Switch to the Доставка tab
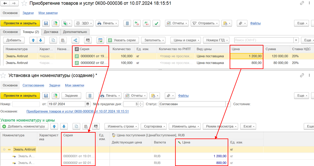The height and width of the screenshot is (166, 314). coord(51,32)
